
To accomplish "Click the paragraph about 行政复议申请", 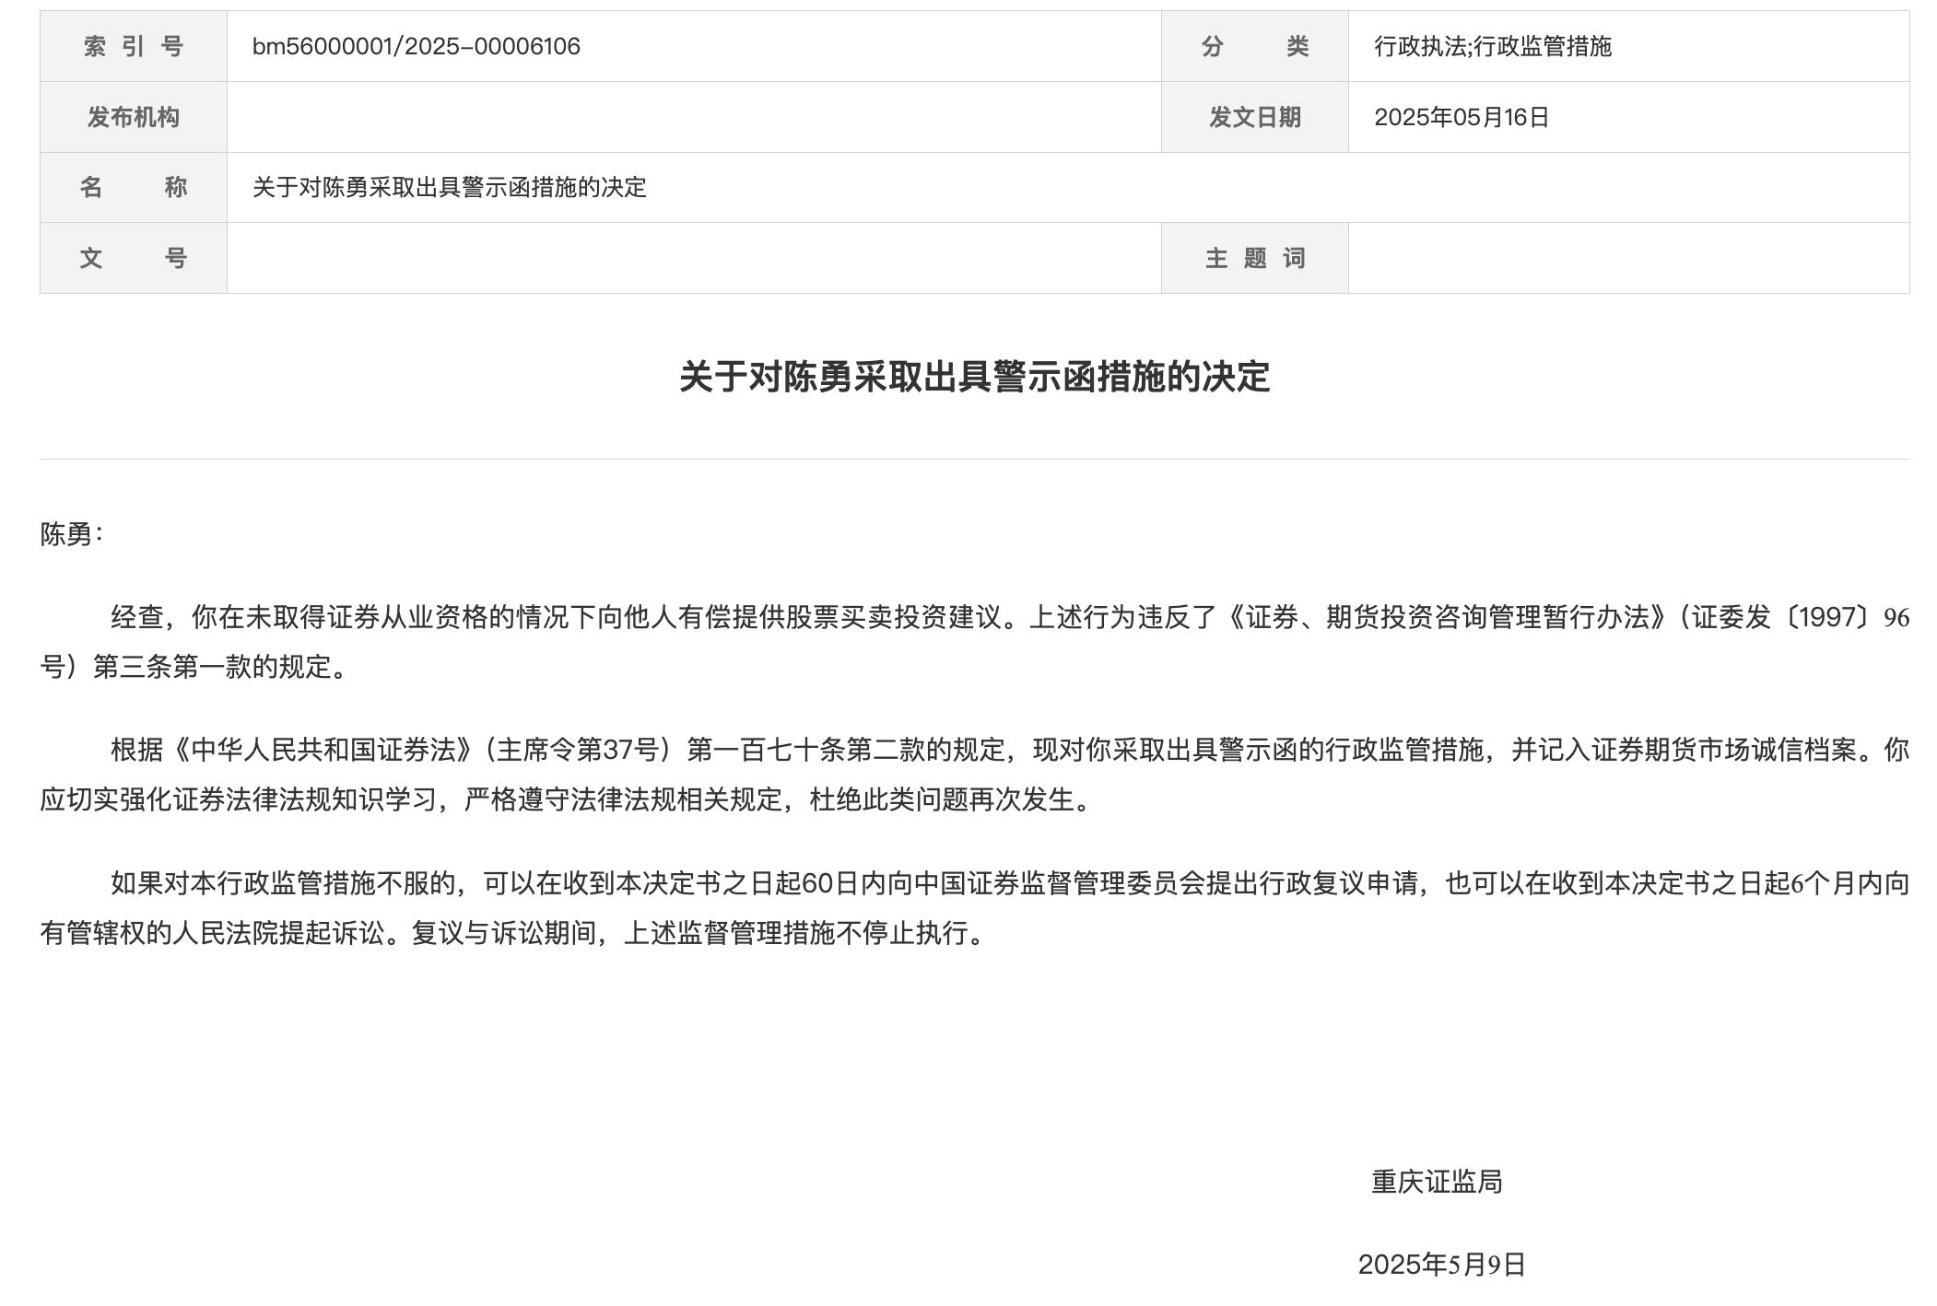I will (x=974, y=908).
